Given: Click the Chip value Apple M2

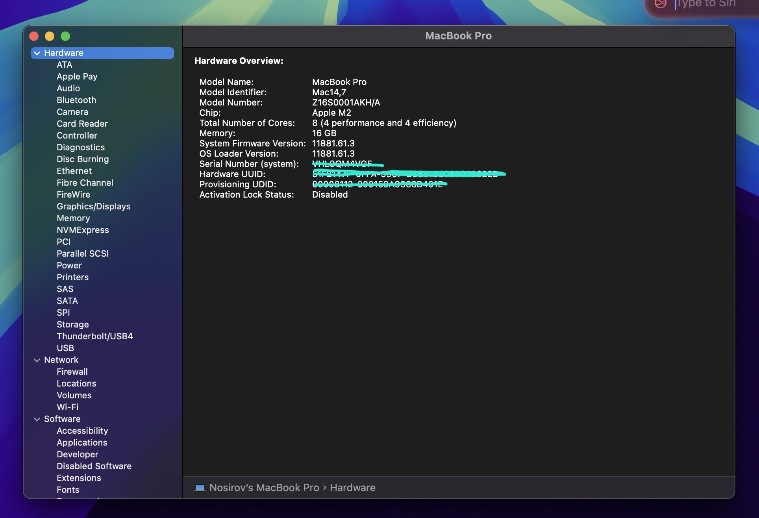Looking at the screenshot, I should pyautogui.click(x=331, y=113).
